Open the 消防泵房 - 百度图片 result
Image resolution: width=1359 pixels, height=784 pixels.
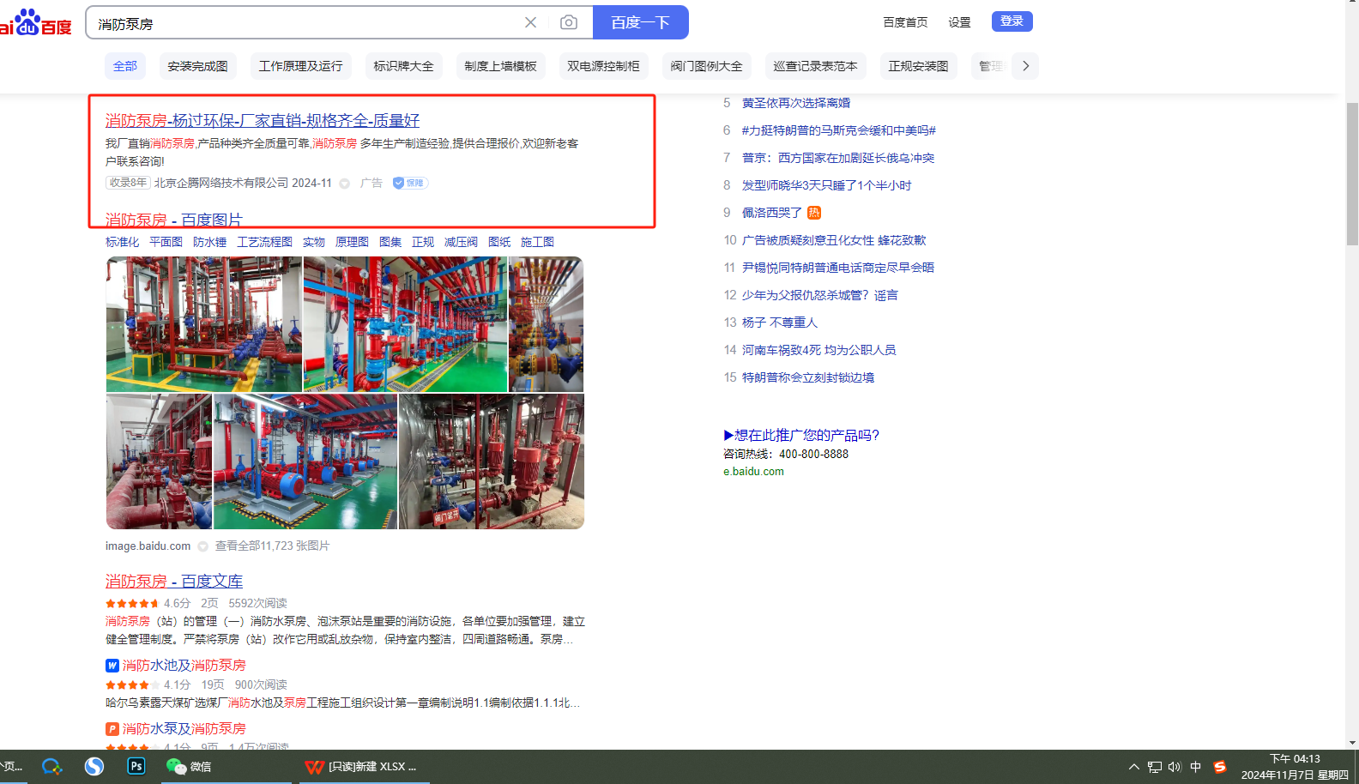(x=174, y=220)
